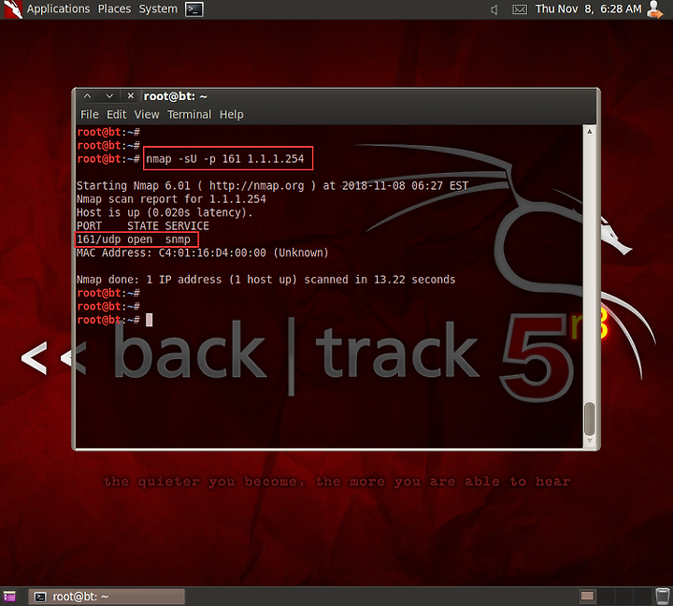
Task: Open the Places menu
Action: point(114,9)
